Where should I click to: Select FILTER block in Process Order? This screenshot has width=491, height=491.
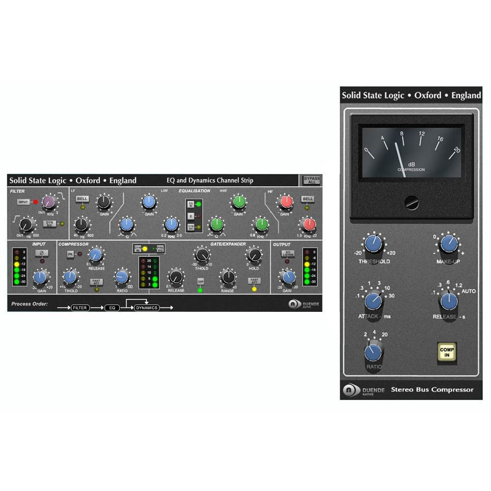pyautogui.click(x=80, y=308)
